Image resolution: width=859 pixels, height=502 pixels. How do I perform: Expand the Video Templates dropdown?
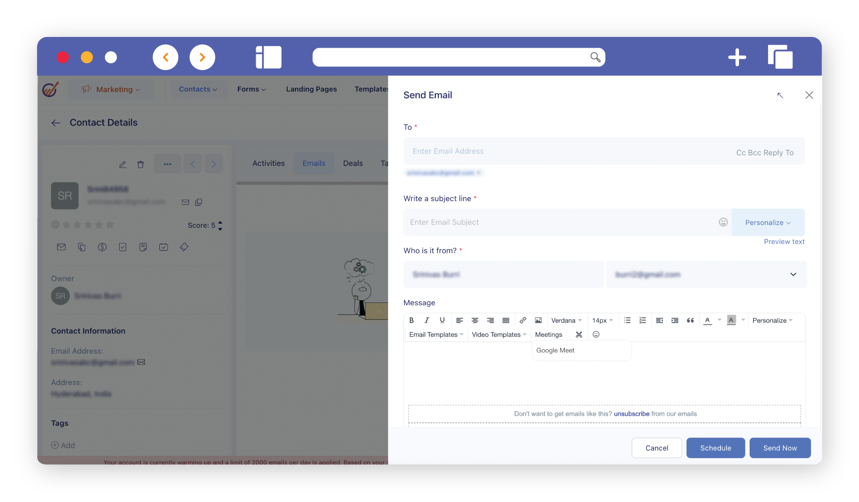(x=499, y=334)
